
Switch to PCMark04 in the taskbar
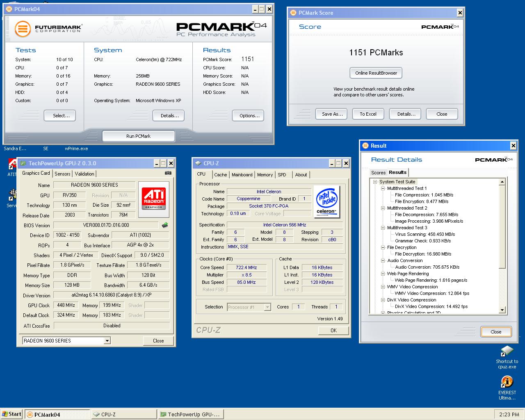[57, 414]
